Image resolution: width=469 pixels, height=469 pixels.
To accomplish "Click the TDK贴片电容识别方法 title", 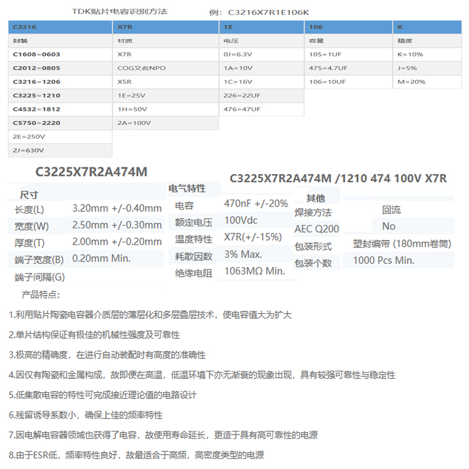I will click(119, 12).
